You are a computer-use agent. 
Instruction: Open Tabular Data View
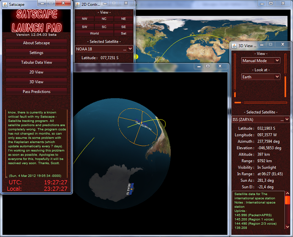(36, 62)
